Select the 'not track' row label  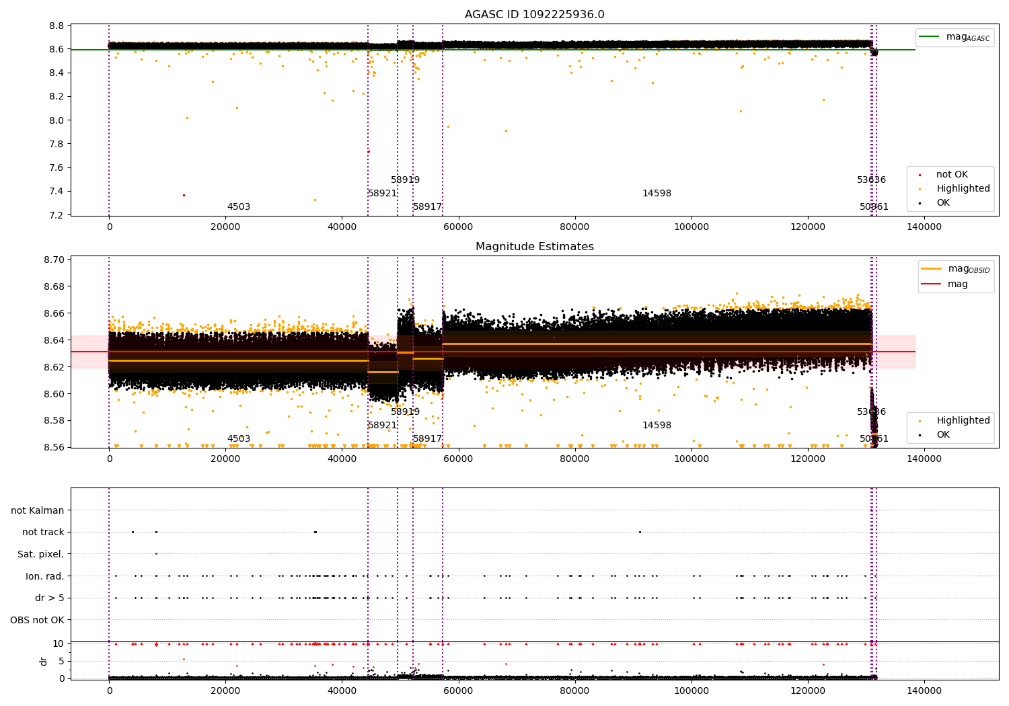(43, 532)
